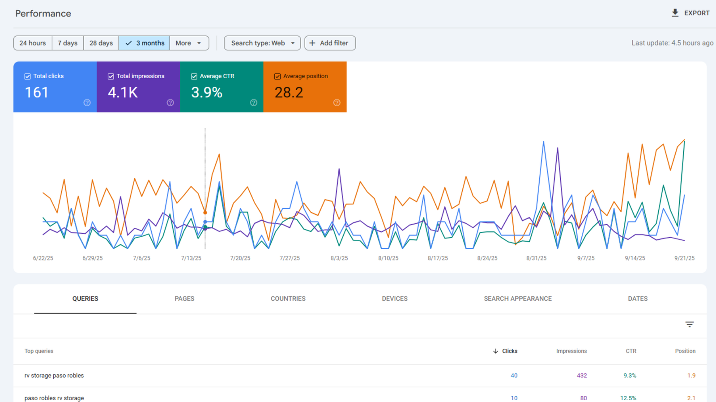Click the Export download icon
This screenshot has height=402, width=716.
pyautogui.click(x=675, y=13)
